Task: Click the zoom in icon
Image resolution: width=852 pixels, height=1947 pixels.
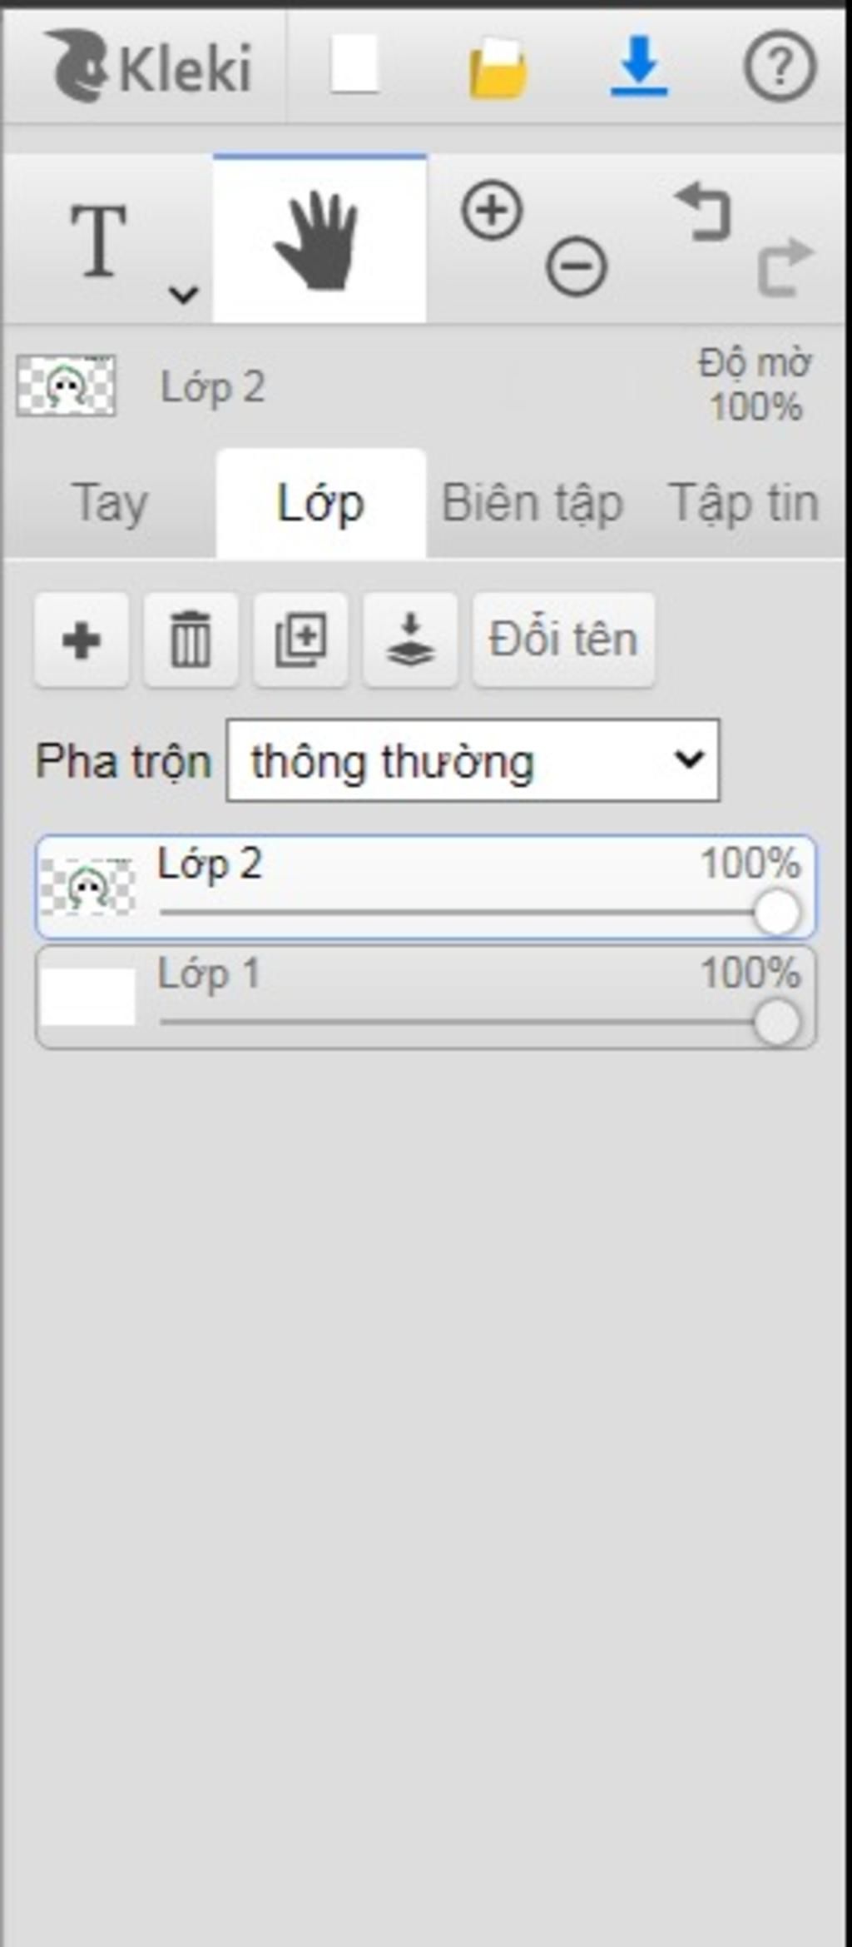Action: point(492,211)
